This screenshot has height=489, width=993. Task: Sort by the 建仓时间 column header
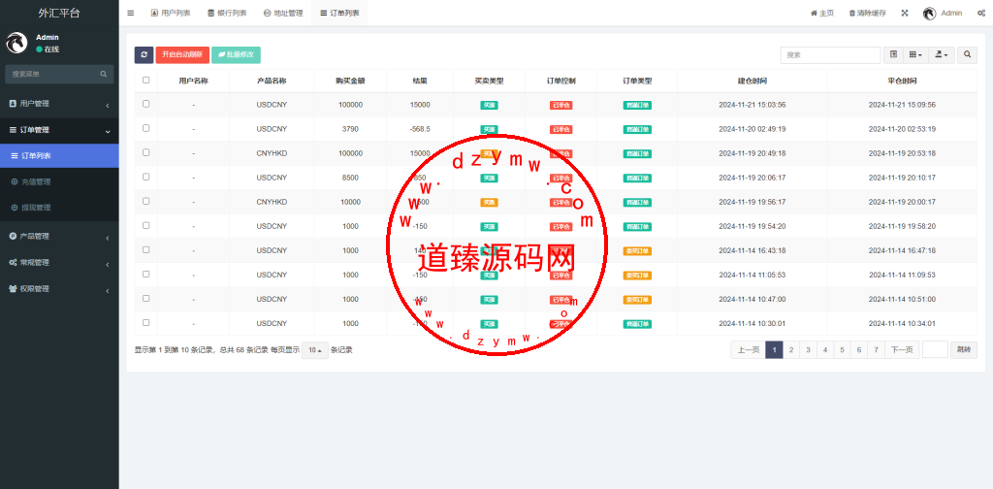coord(753,81)
